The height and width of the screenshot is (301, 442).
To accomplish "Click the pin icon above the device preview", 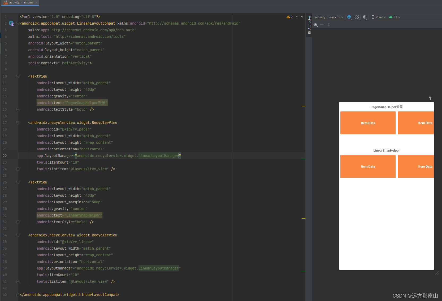I will coord(430,98).
